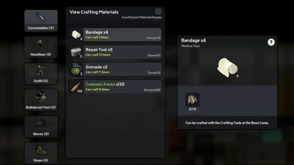Click the View Crafting Materials heading

click(94, 12)
